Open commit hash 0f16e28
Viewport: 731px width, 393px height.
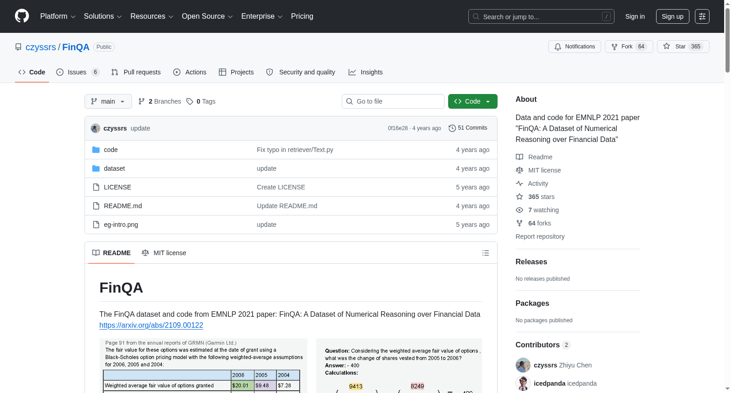(397, 128)
